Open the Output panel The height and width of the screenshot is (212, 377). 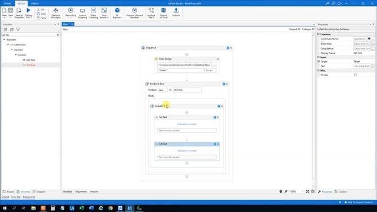click(x=5, y=197)
